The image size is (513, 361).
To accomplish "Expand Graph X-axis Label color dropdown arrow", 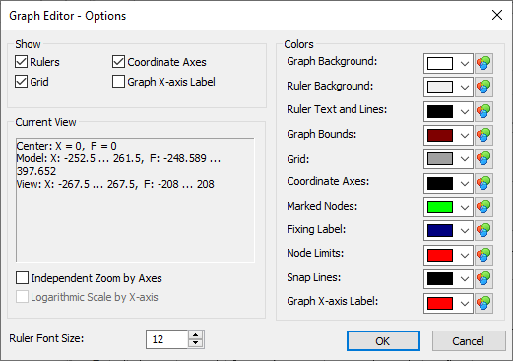I will [x=465, y=304].
